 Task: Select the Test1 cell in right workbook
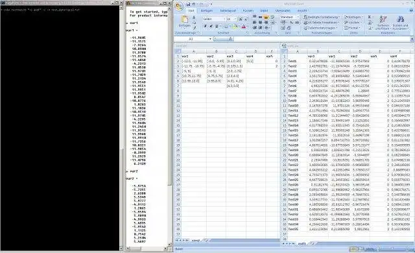click(297, 61)
